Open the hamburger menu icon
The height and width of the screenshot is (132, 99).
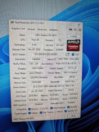(80, 30)
